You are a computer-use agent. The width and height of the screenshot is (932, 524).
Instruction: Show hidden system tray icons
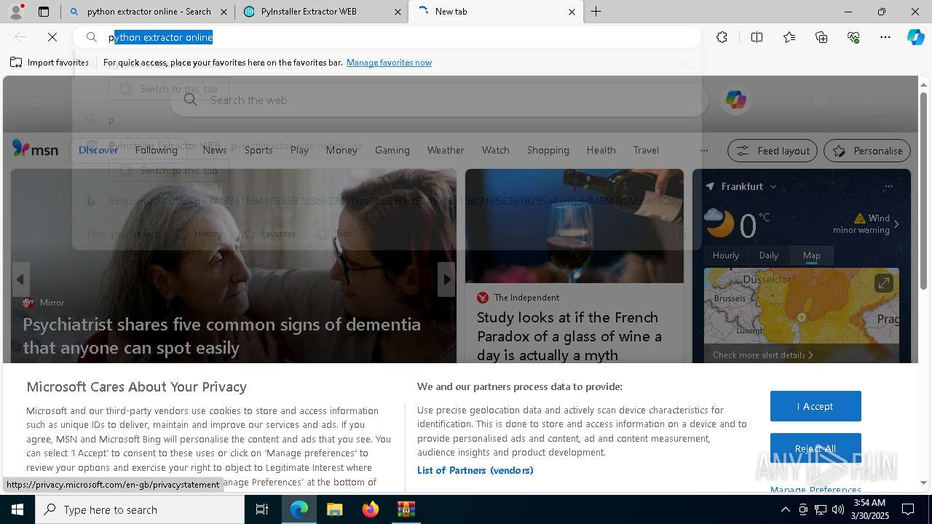(785, 509)
